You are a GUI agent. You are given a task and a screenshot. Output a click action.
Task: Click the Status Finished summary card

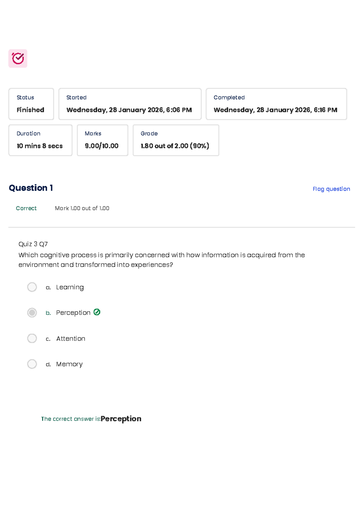pos(31,104)
